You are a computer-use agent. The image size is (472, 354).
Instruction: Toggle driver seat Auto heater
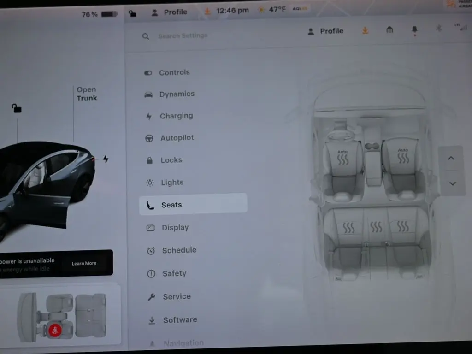coord(342,157)
